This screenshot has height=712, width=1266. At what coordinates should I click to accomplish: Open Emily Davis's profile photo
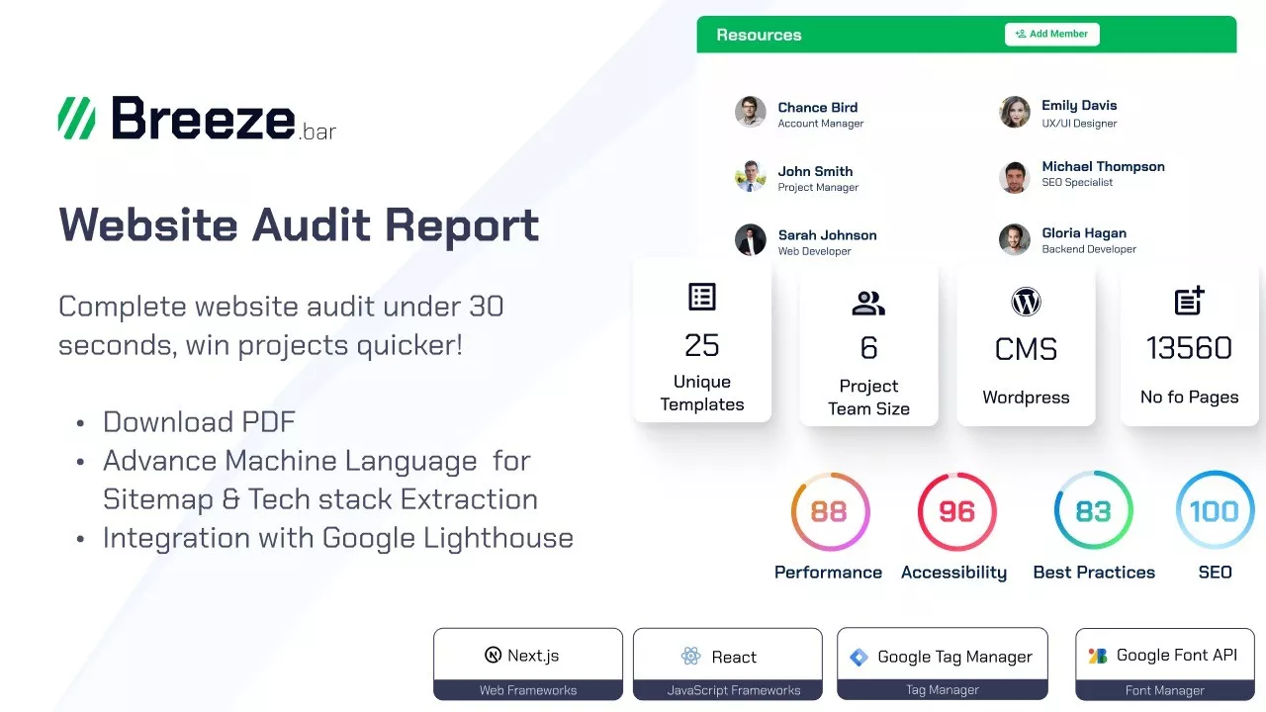click(1015, 112)
